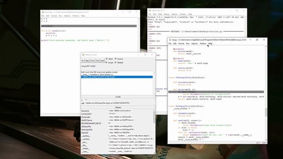Click the highlighted print line in tutorial.py editor
Screen dimensions: 283x159
[89, 26]
